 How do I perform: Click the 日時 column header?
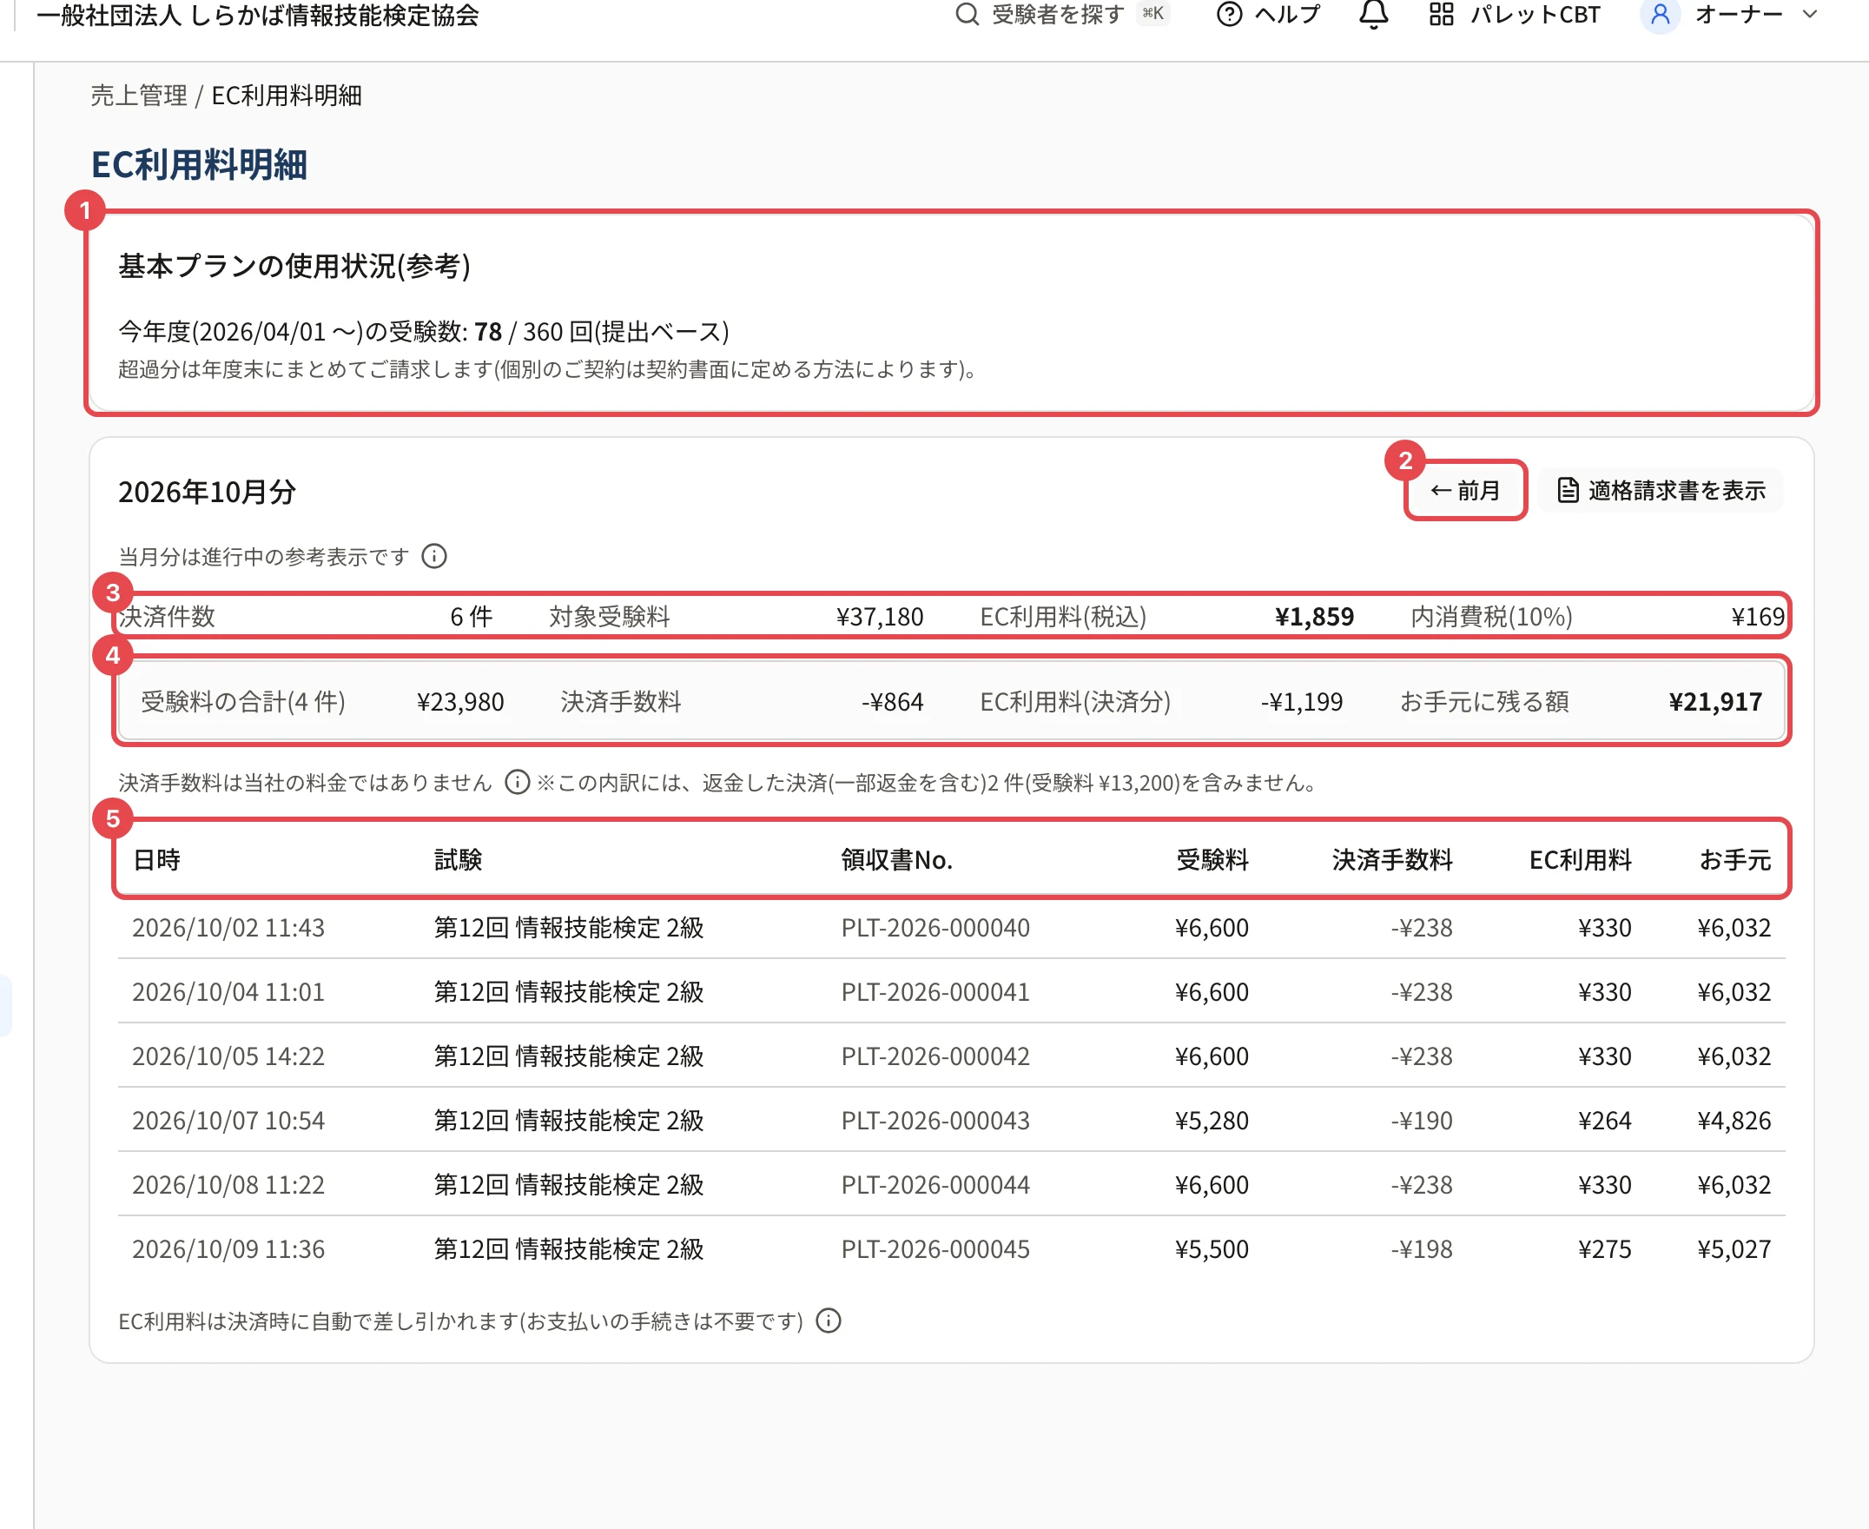click(x=156, y=859)
